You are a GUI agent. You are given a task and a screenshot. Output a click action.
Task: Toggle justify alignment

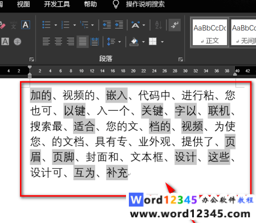coord(83,42)
